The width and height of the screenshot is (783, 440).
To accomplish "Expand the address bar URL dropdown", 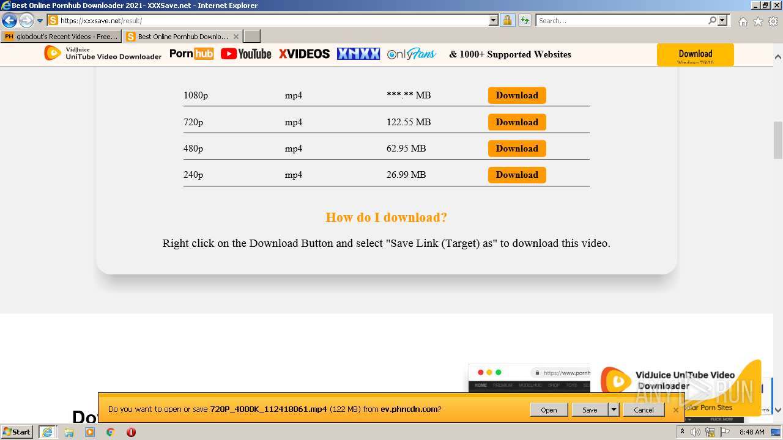I will pyautogui.click(x=494, y=20).
